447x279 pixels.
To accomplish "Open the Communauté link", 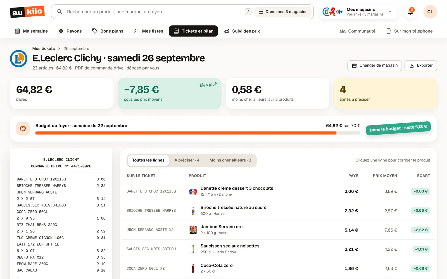I will pos(357,31).
